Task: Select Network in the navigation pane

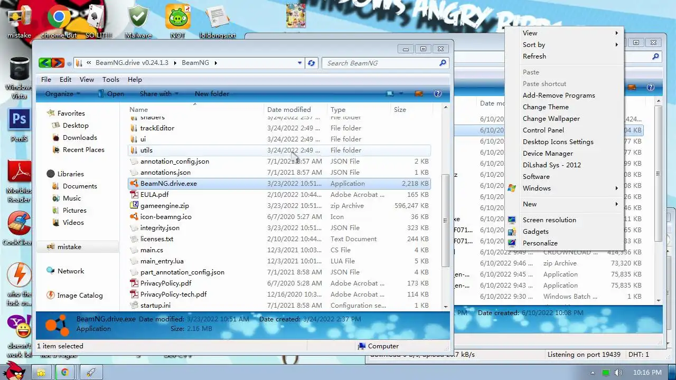Action: click(71, 271)
